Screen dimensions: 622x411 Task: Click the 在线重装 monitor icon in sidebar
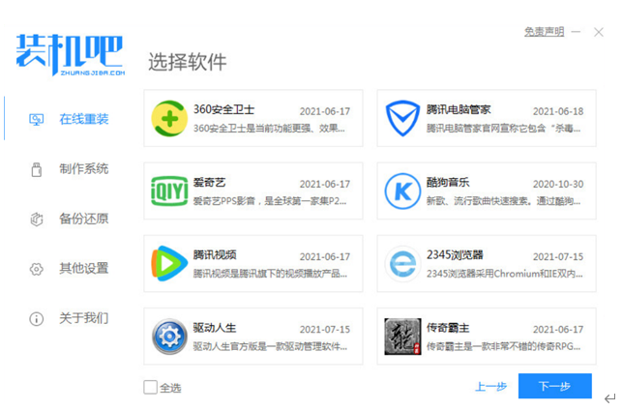click(36, 119)
